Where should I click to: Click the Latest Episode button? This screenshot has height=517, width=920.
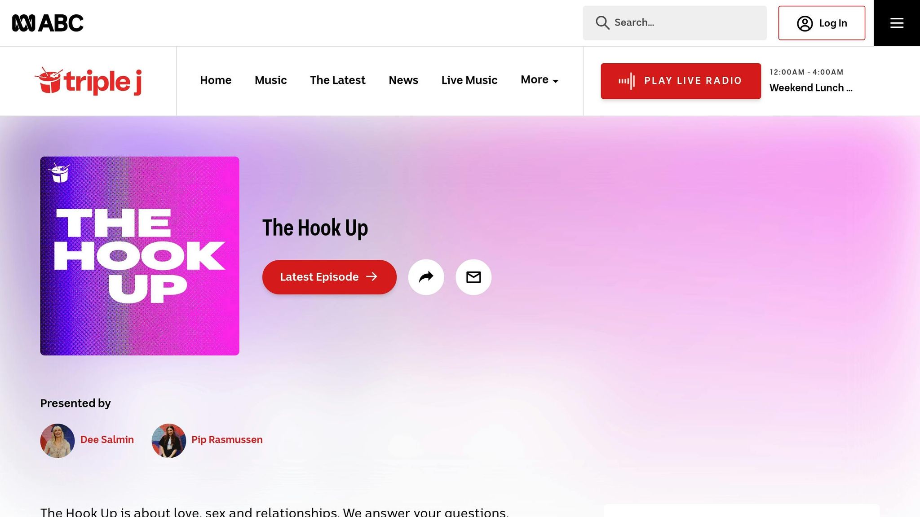[329, 277]
